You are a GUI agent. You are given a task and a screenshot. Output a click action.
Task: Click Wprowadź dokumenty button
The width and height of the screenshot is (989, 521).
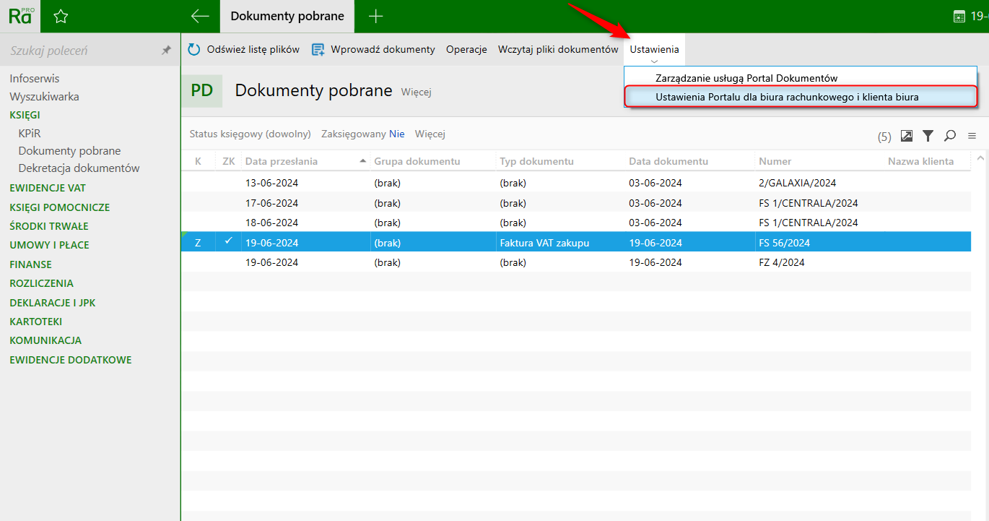point(373,49)
